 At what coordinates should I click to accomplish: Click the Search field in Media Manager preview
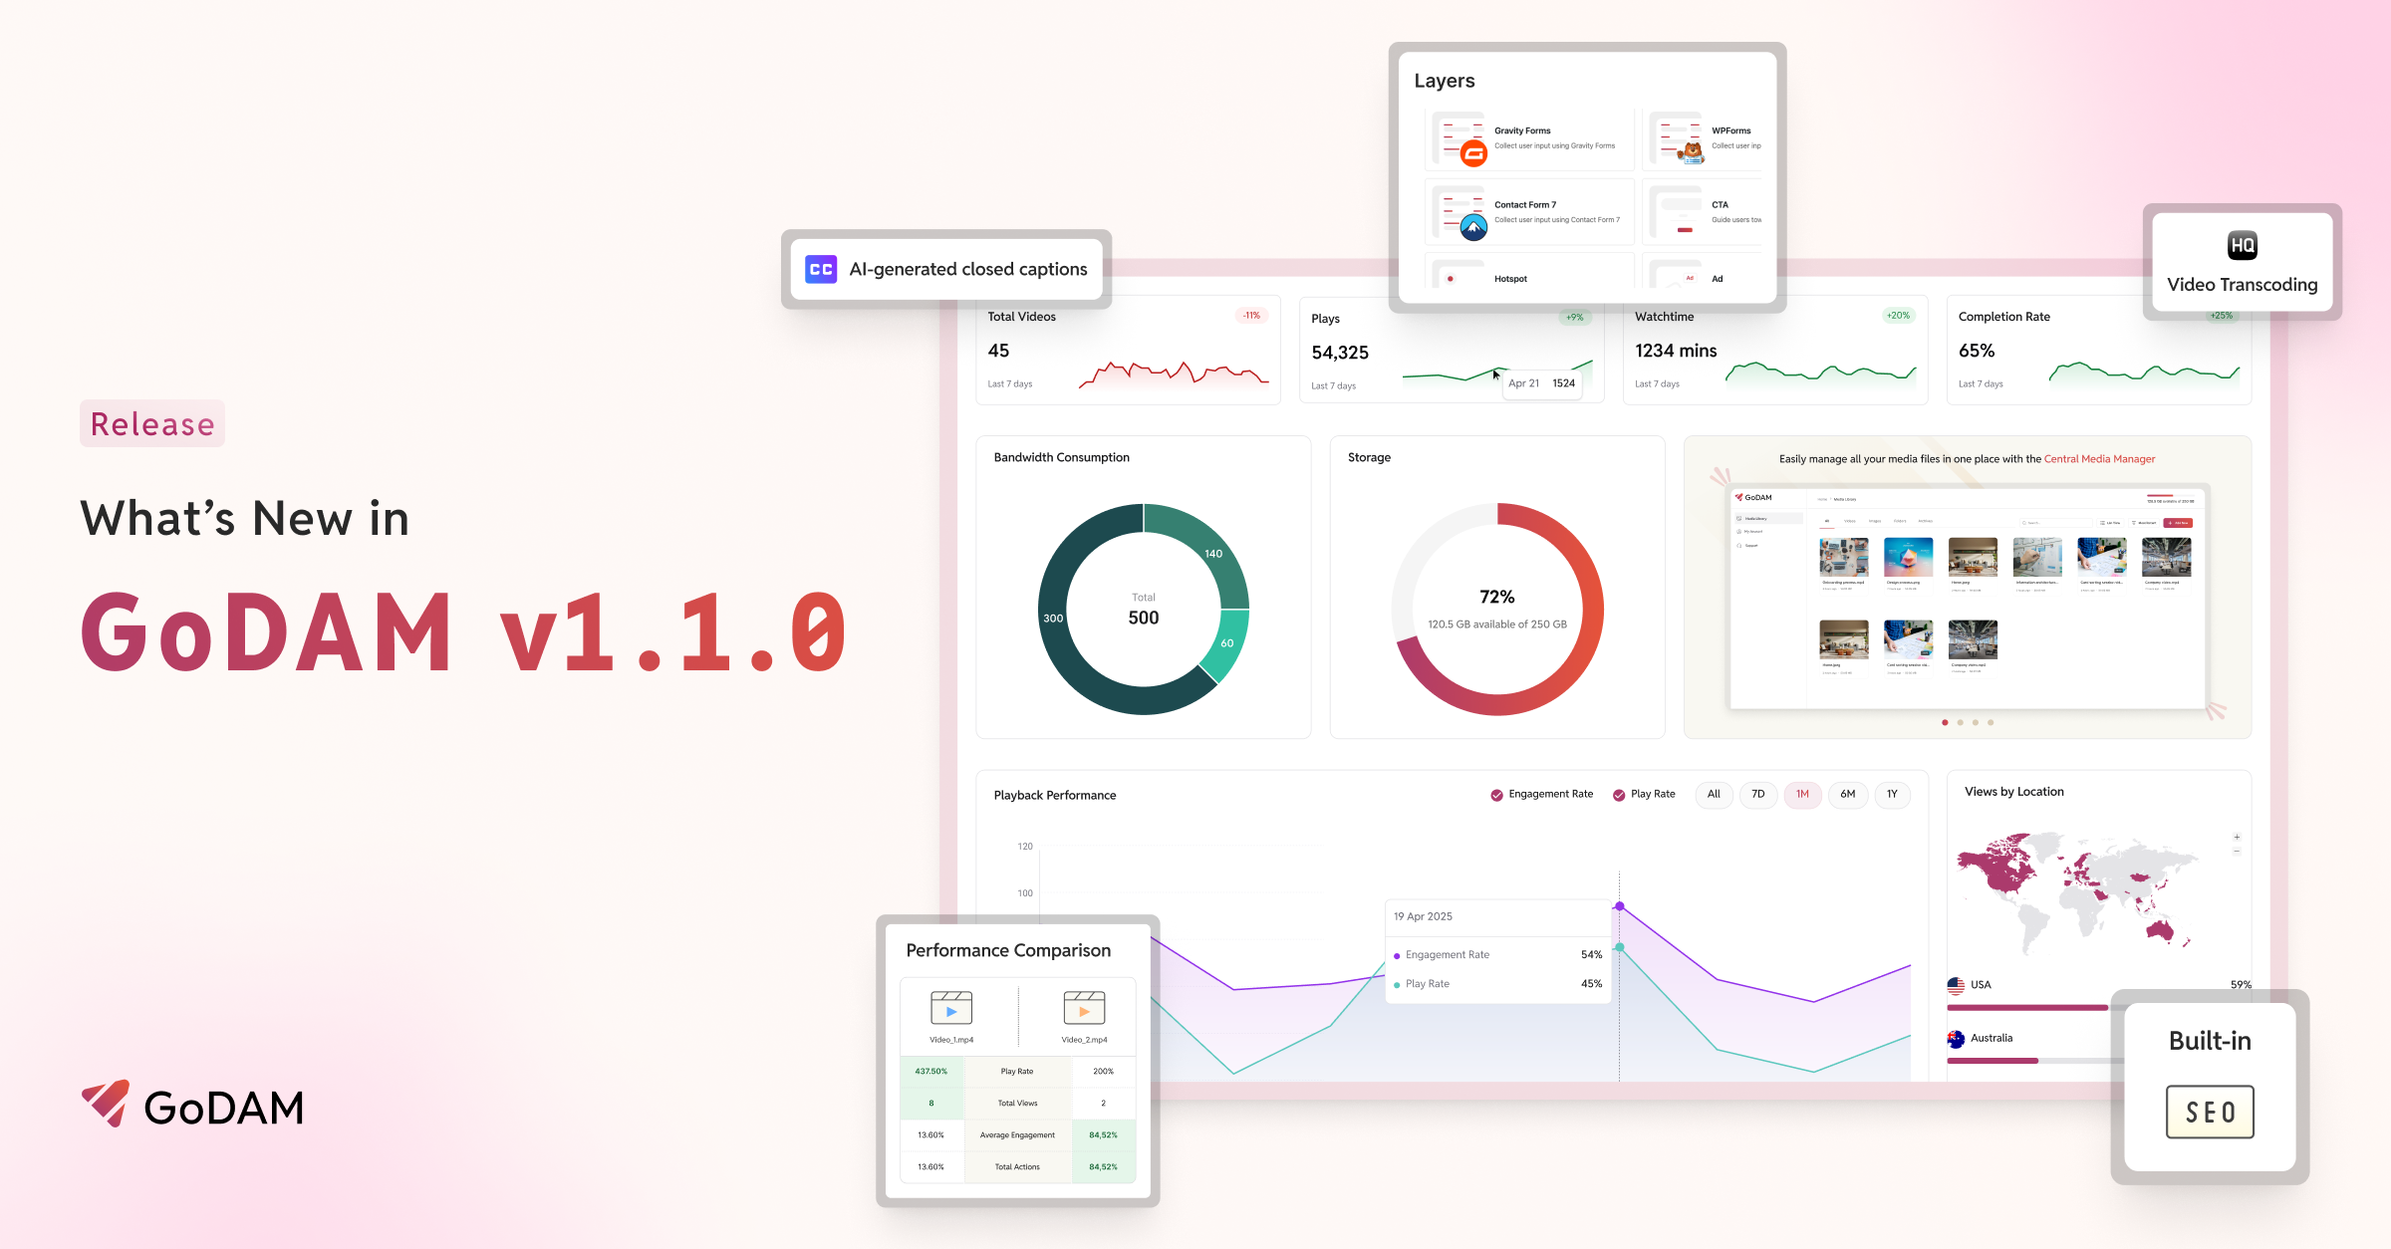pos(2056,523)
